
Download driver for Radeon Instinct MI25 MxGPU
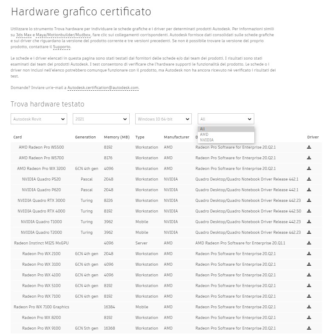(x=309, y=243)
